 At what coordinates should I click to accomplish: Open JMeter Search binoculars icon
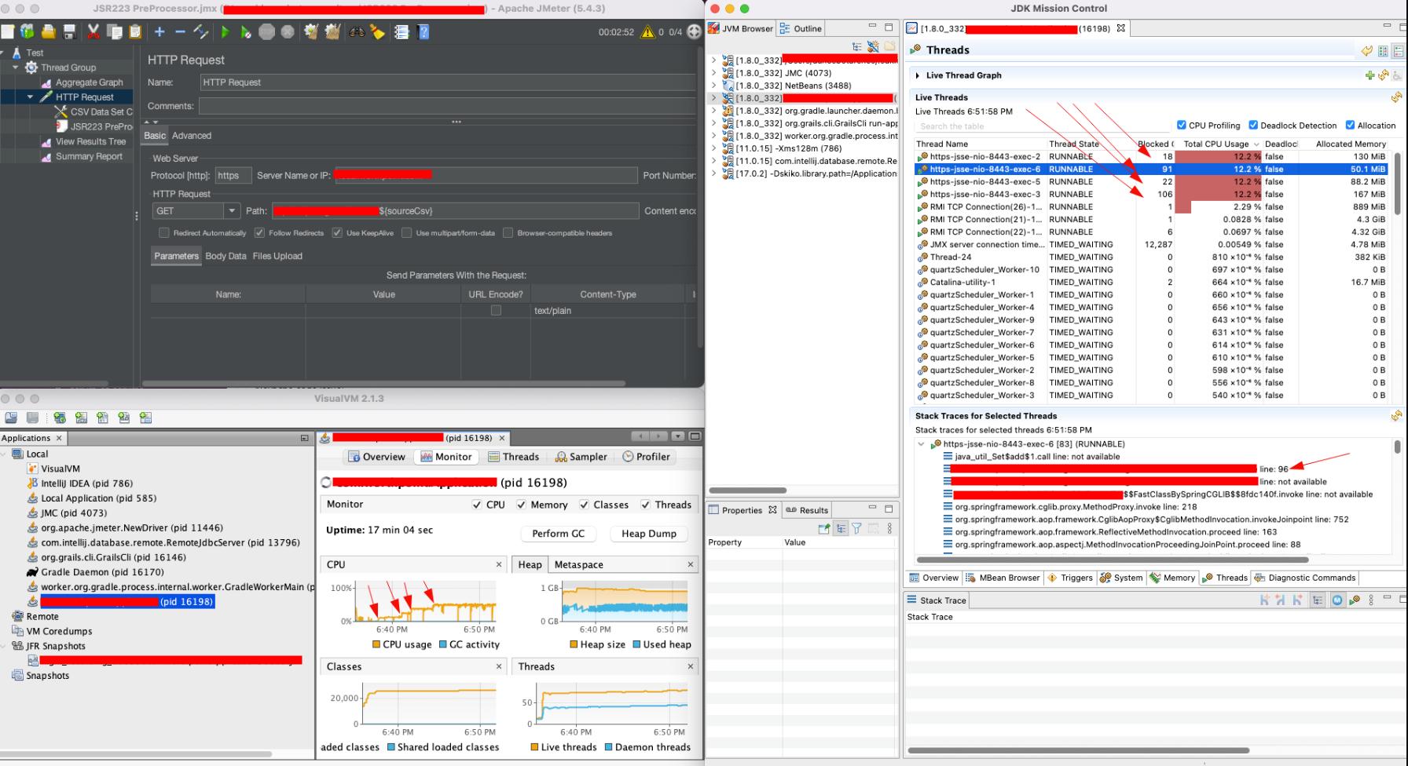click(x=357, y=31)
